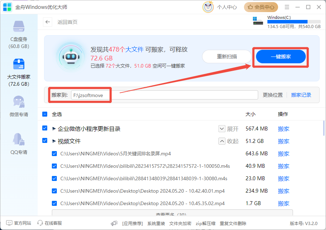Open the hamburger menu icon
This screenshot has height=230, width=326.
coord(287,7)
